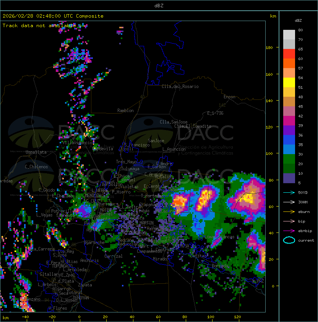318x322 pixels.
Task: Click the pink bip arrow legend icon
Action: point(289,221)
